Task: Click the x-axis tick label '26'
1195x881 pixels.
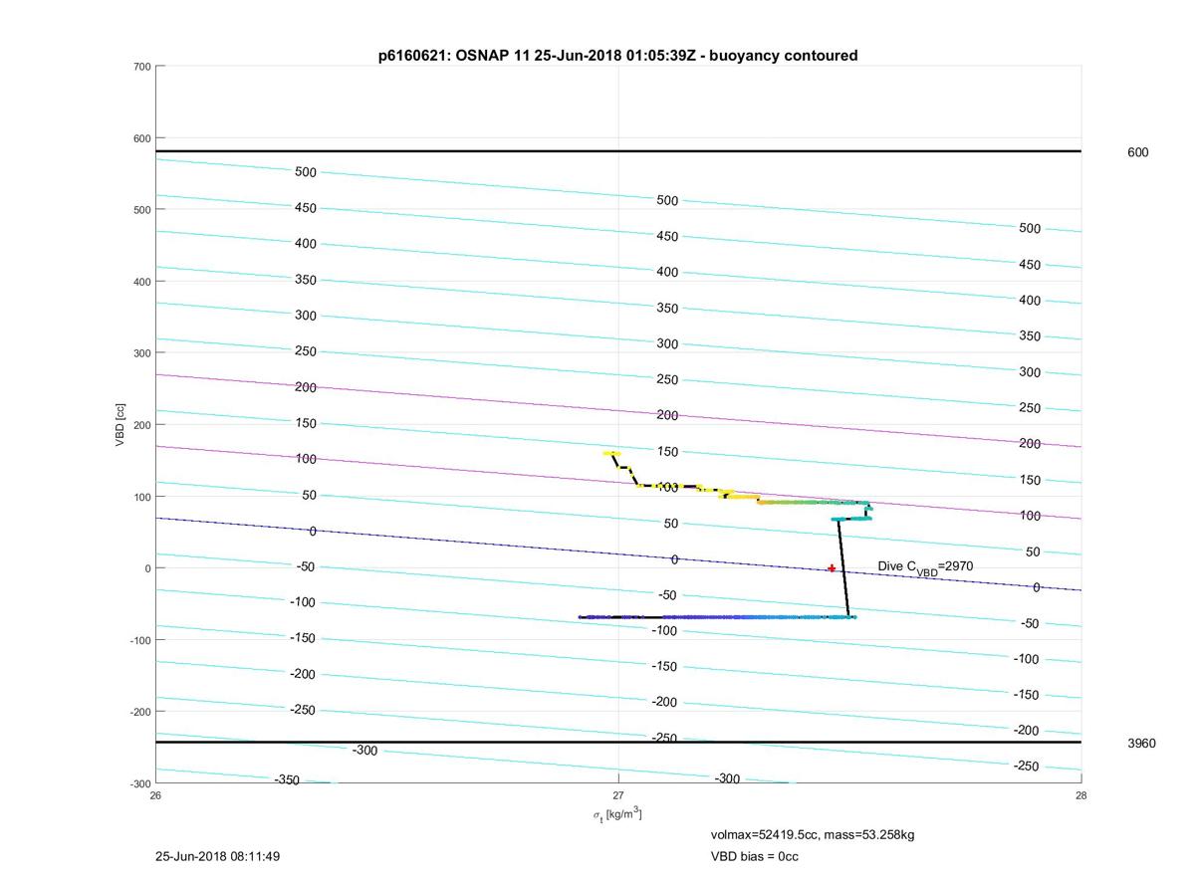Action: click(x=155, y=794)
